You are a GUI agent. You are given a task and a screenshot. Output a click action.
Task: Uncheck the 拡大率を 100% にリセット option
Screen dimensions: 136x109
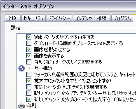point(29,99)
